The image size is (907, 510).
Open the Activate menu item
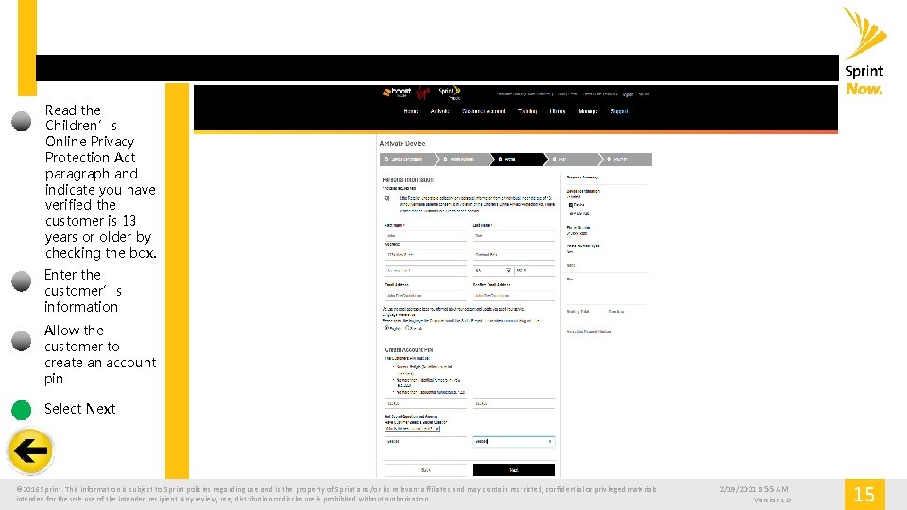tap(439, 111)
